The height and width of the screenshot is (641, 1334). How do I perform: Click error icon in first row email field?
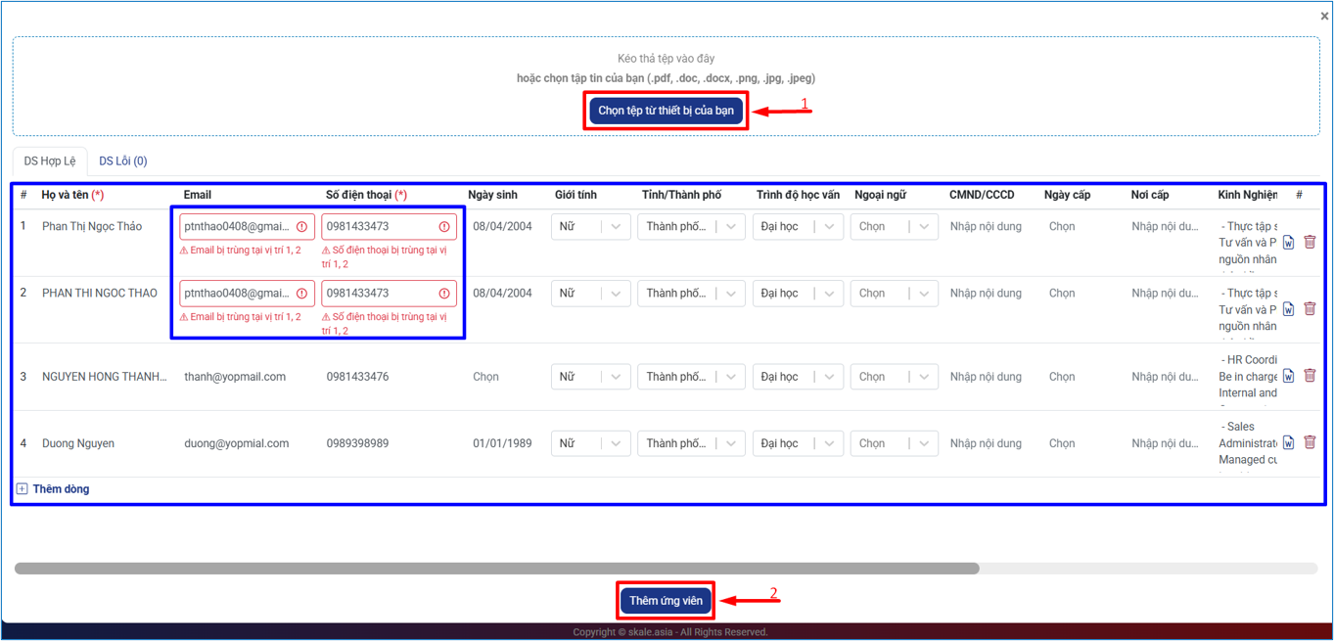[x=301, y=227]
